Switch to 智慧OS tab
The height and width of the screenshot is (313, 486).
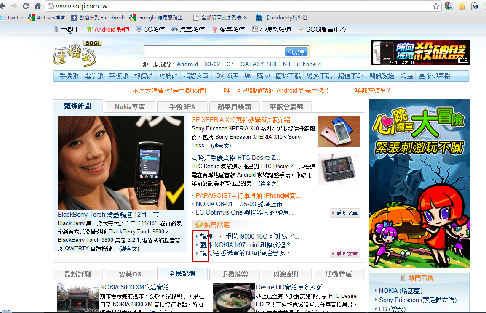point(130,274)
